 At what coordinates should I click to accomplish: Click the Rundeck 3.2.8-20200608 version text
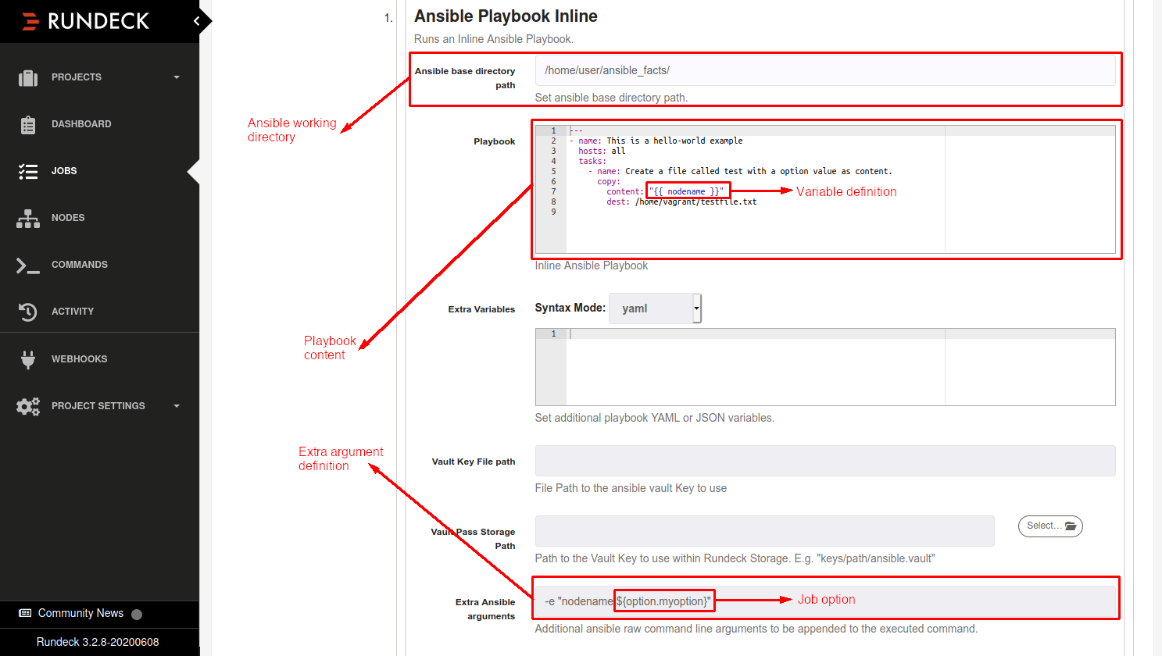coord(98,642)
